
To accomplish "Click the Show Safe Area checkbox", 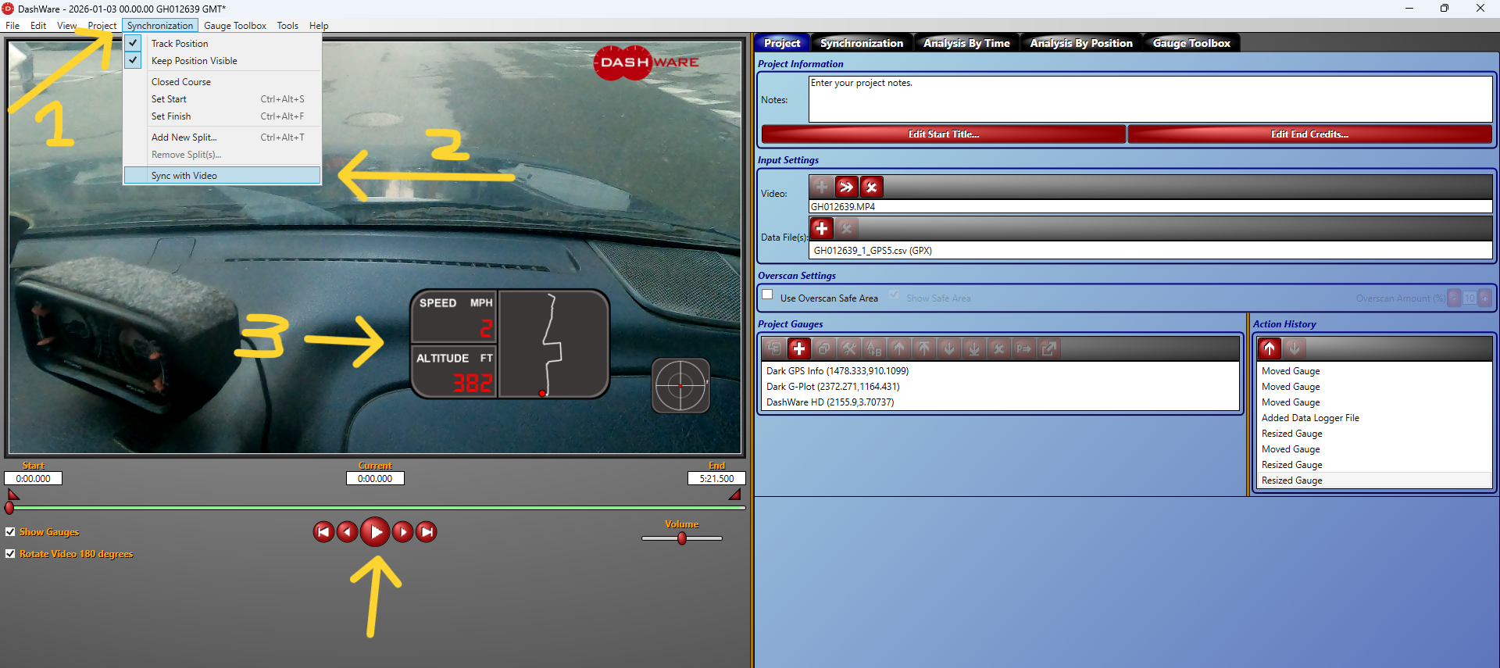I will [x=894, y=295].
